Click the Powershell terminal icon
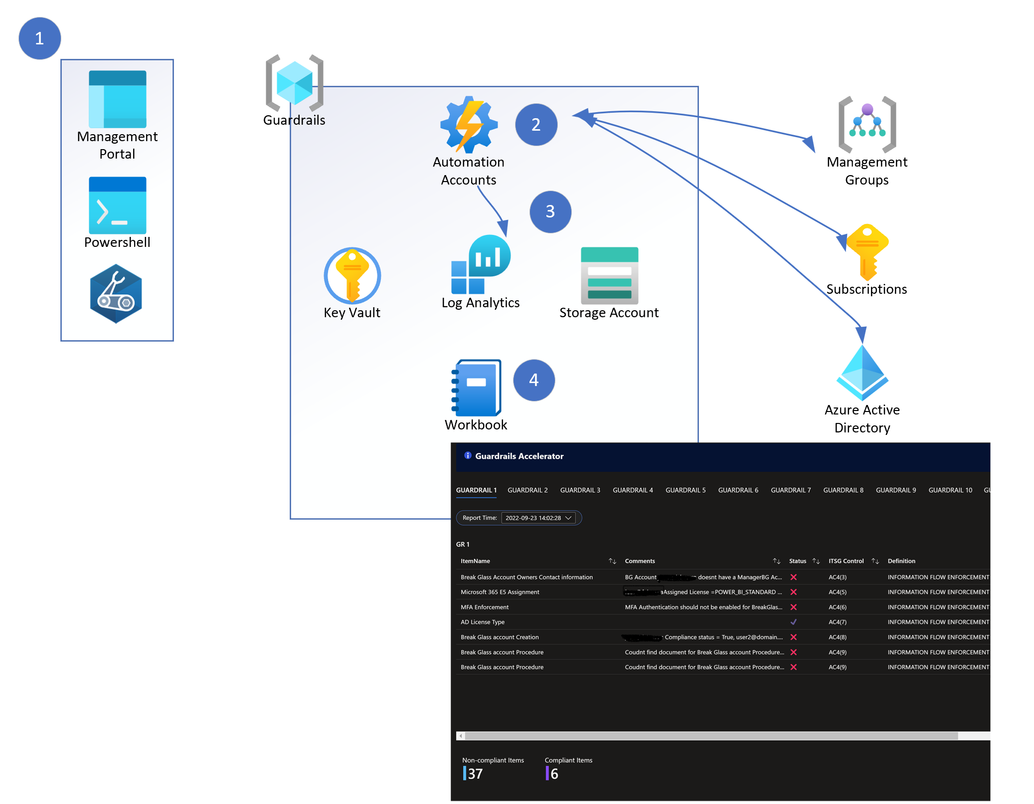 117,205
